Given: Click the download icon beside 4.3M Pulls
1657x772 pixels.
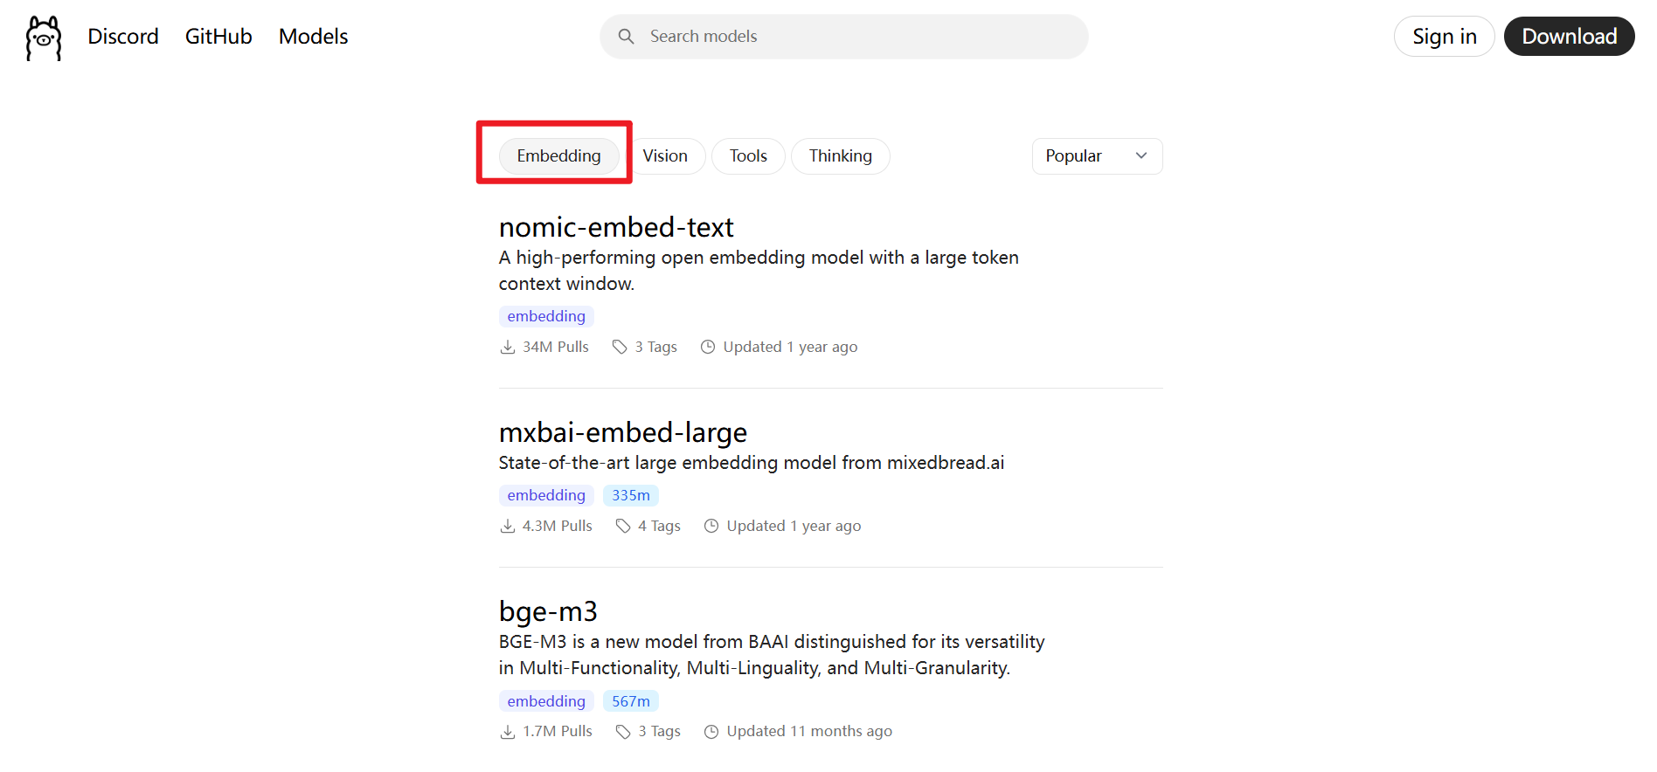Looking at the screenshot, I should pyautogui.click(x=507, y=526).
